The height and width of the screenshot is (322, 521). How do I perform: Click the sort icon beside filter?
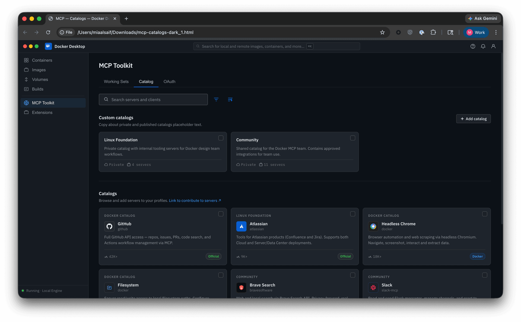pyautogui.click(x=230, y=99)
